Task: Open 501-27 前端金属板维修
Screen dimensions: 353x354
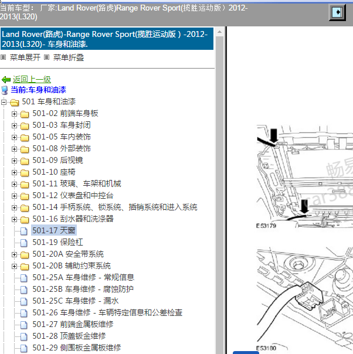Action: click(x=73, y=325)
